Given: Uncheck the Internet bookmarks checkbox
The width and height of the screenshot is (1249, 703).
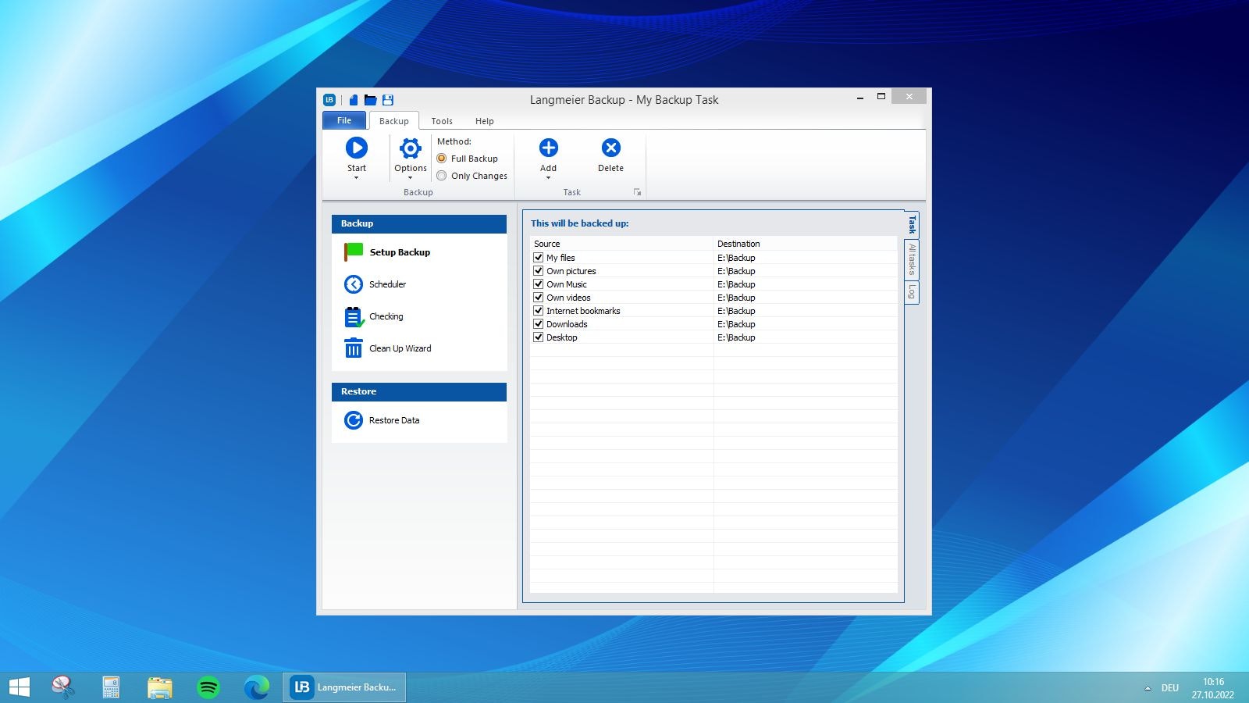Looking at the screenshot, I should click(x=539, y=310).
